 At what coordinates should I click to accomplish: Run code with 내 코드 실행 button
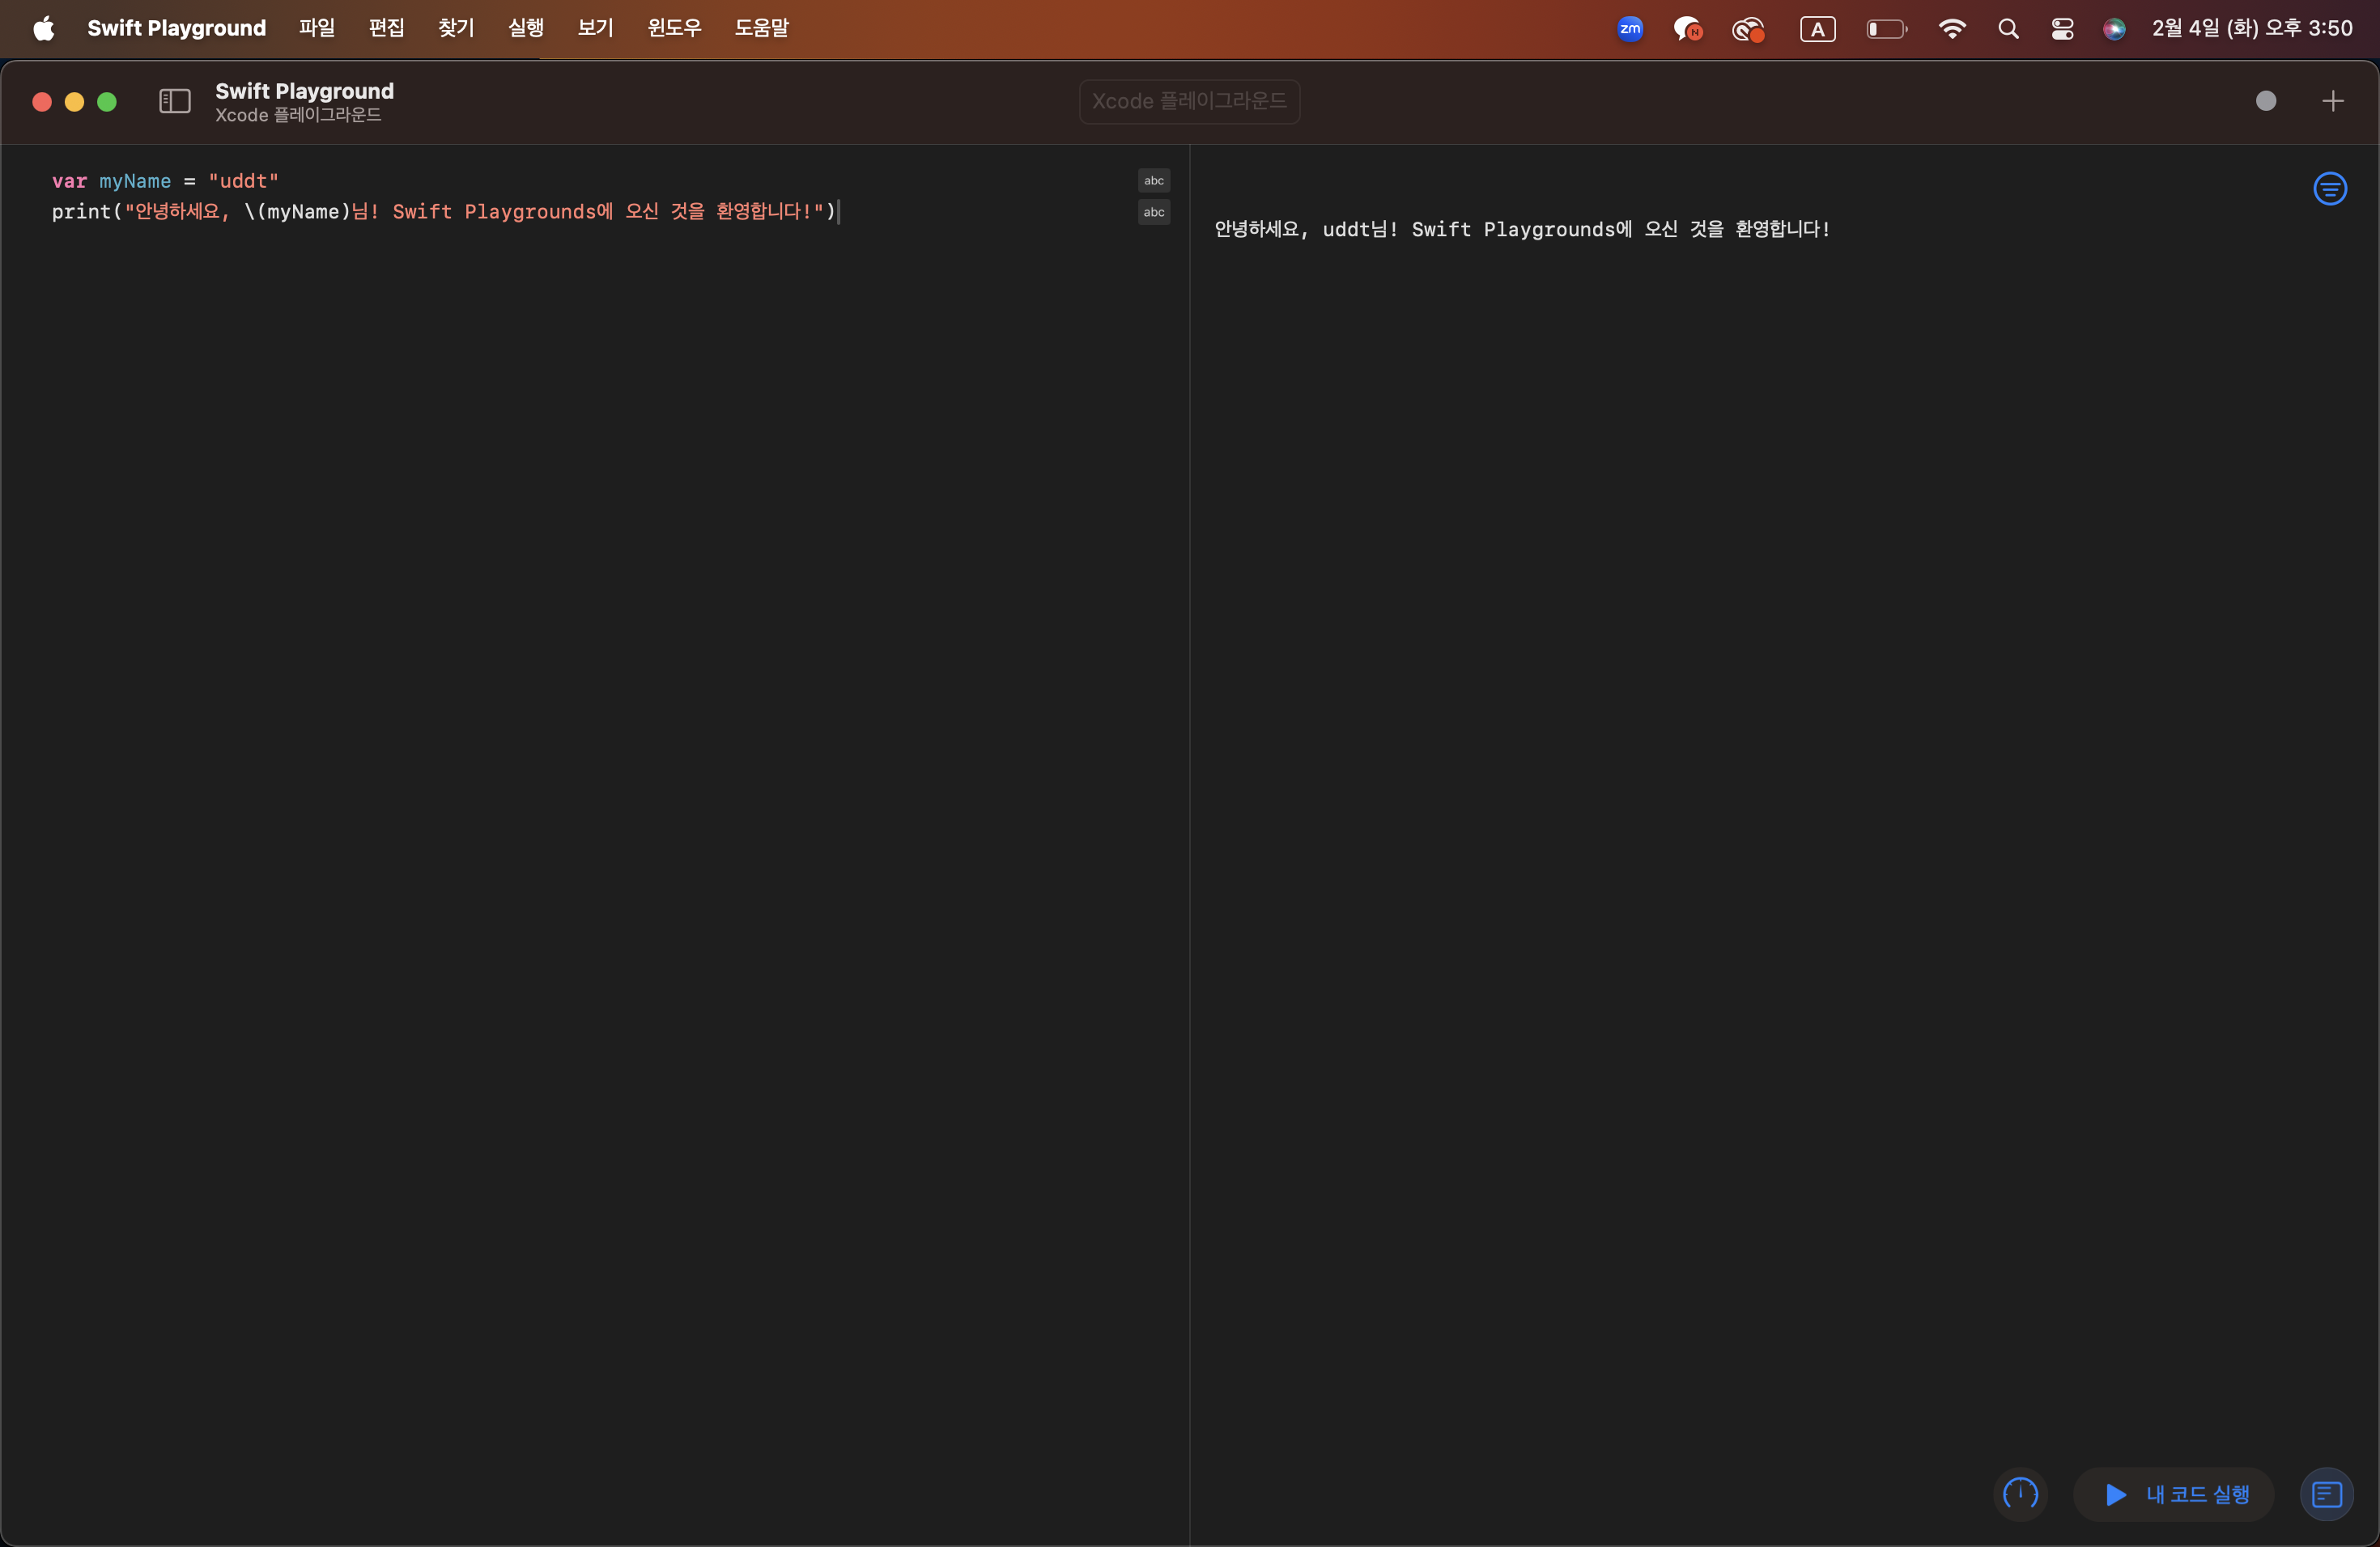2175,1494
